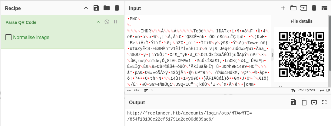
Task: Collapse the Parse QR Code operation
Action: click(98, 22)
